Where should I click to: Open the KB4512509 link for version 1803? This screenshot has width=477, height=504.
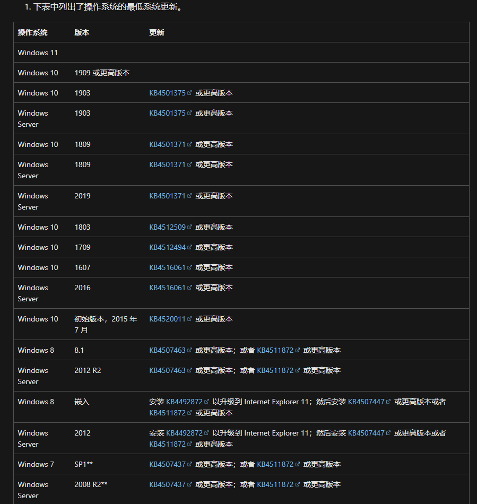[x=168, y=227]
